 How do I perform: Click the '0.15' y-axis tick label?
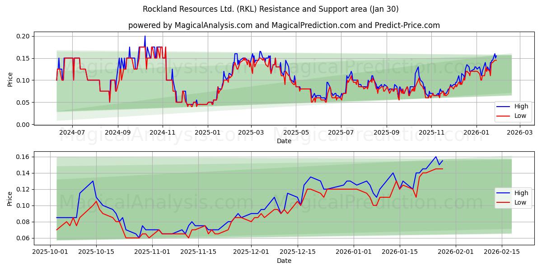click(x=23, y=58)
